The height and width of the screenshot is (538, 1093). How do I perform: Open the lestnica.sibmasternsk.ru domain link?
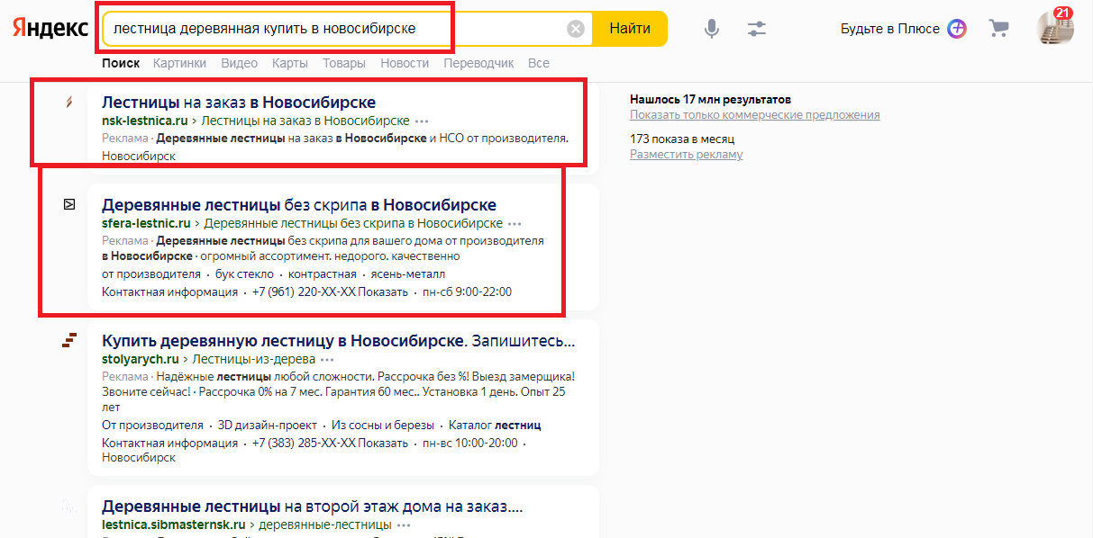[174, 525]
